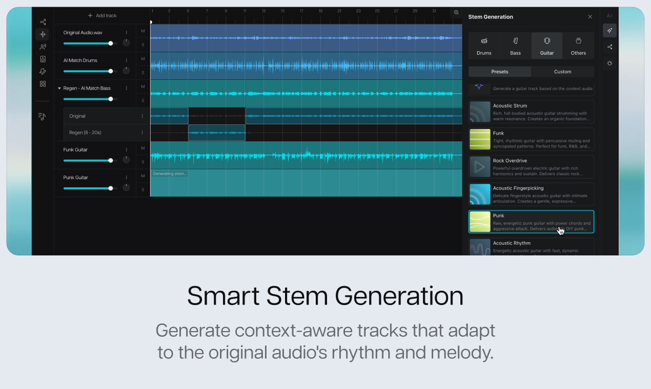Select the Drums stem type
Viewport: 651px width, 389px height.
[484, 46]
